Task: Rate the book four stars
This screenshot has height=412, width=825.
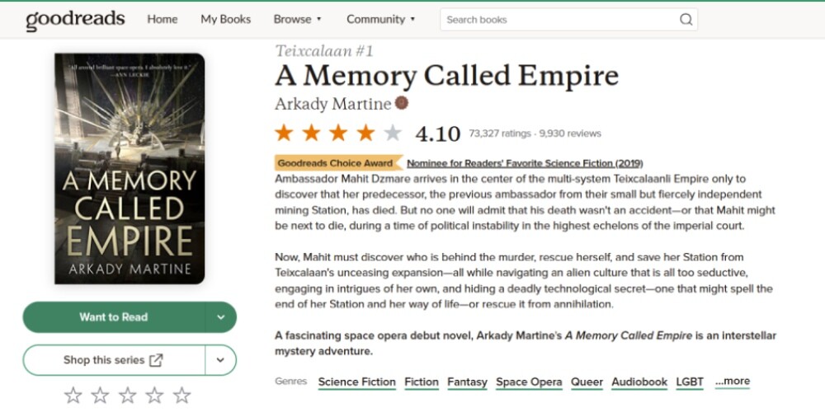Action: point(155,396)
